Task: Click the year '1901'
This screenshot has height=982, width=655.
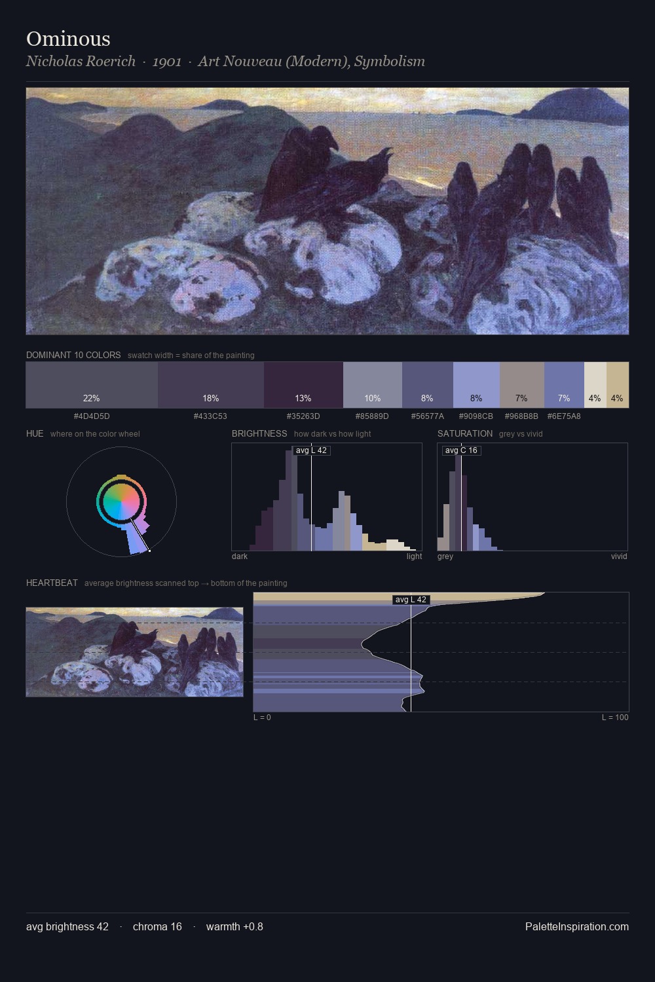Action: (167, 62)
